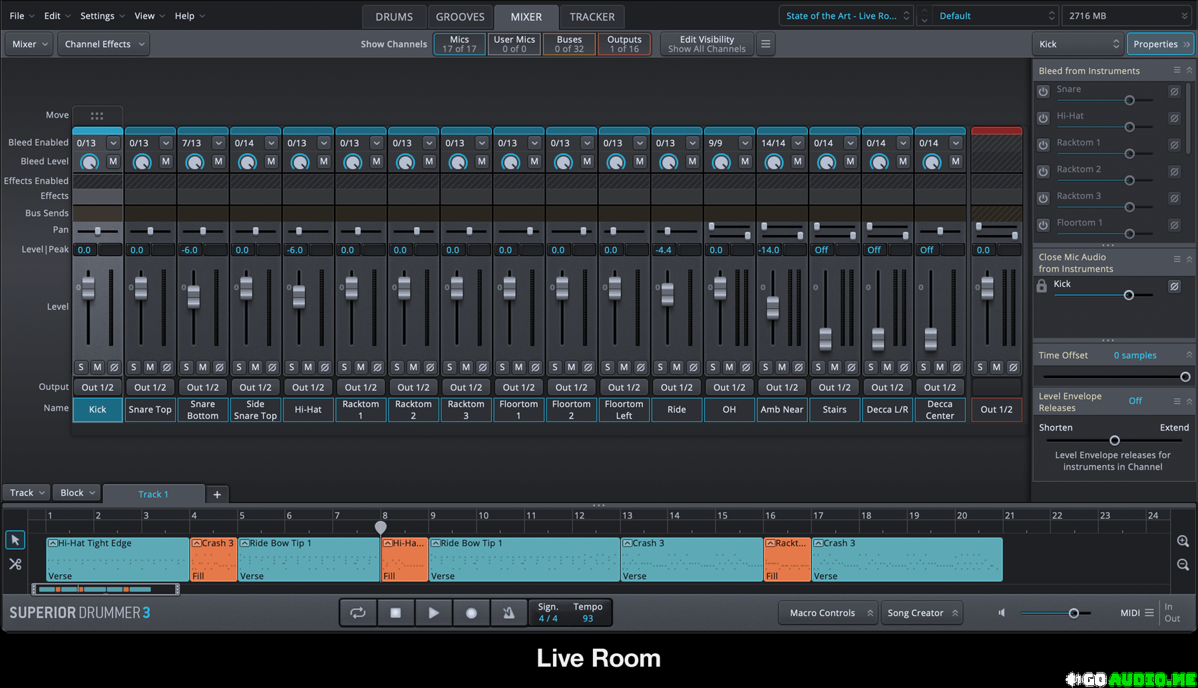Open the MIDI settings menu icon
The image size is (1198, 688).
1149,613
